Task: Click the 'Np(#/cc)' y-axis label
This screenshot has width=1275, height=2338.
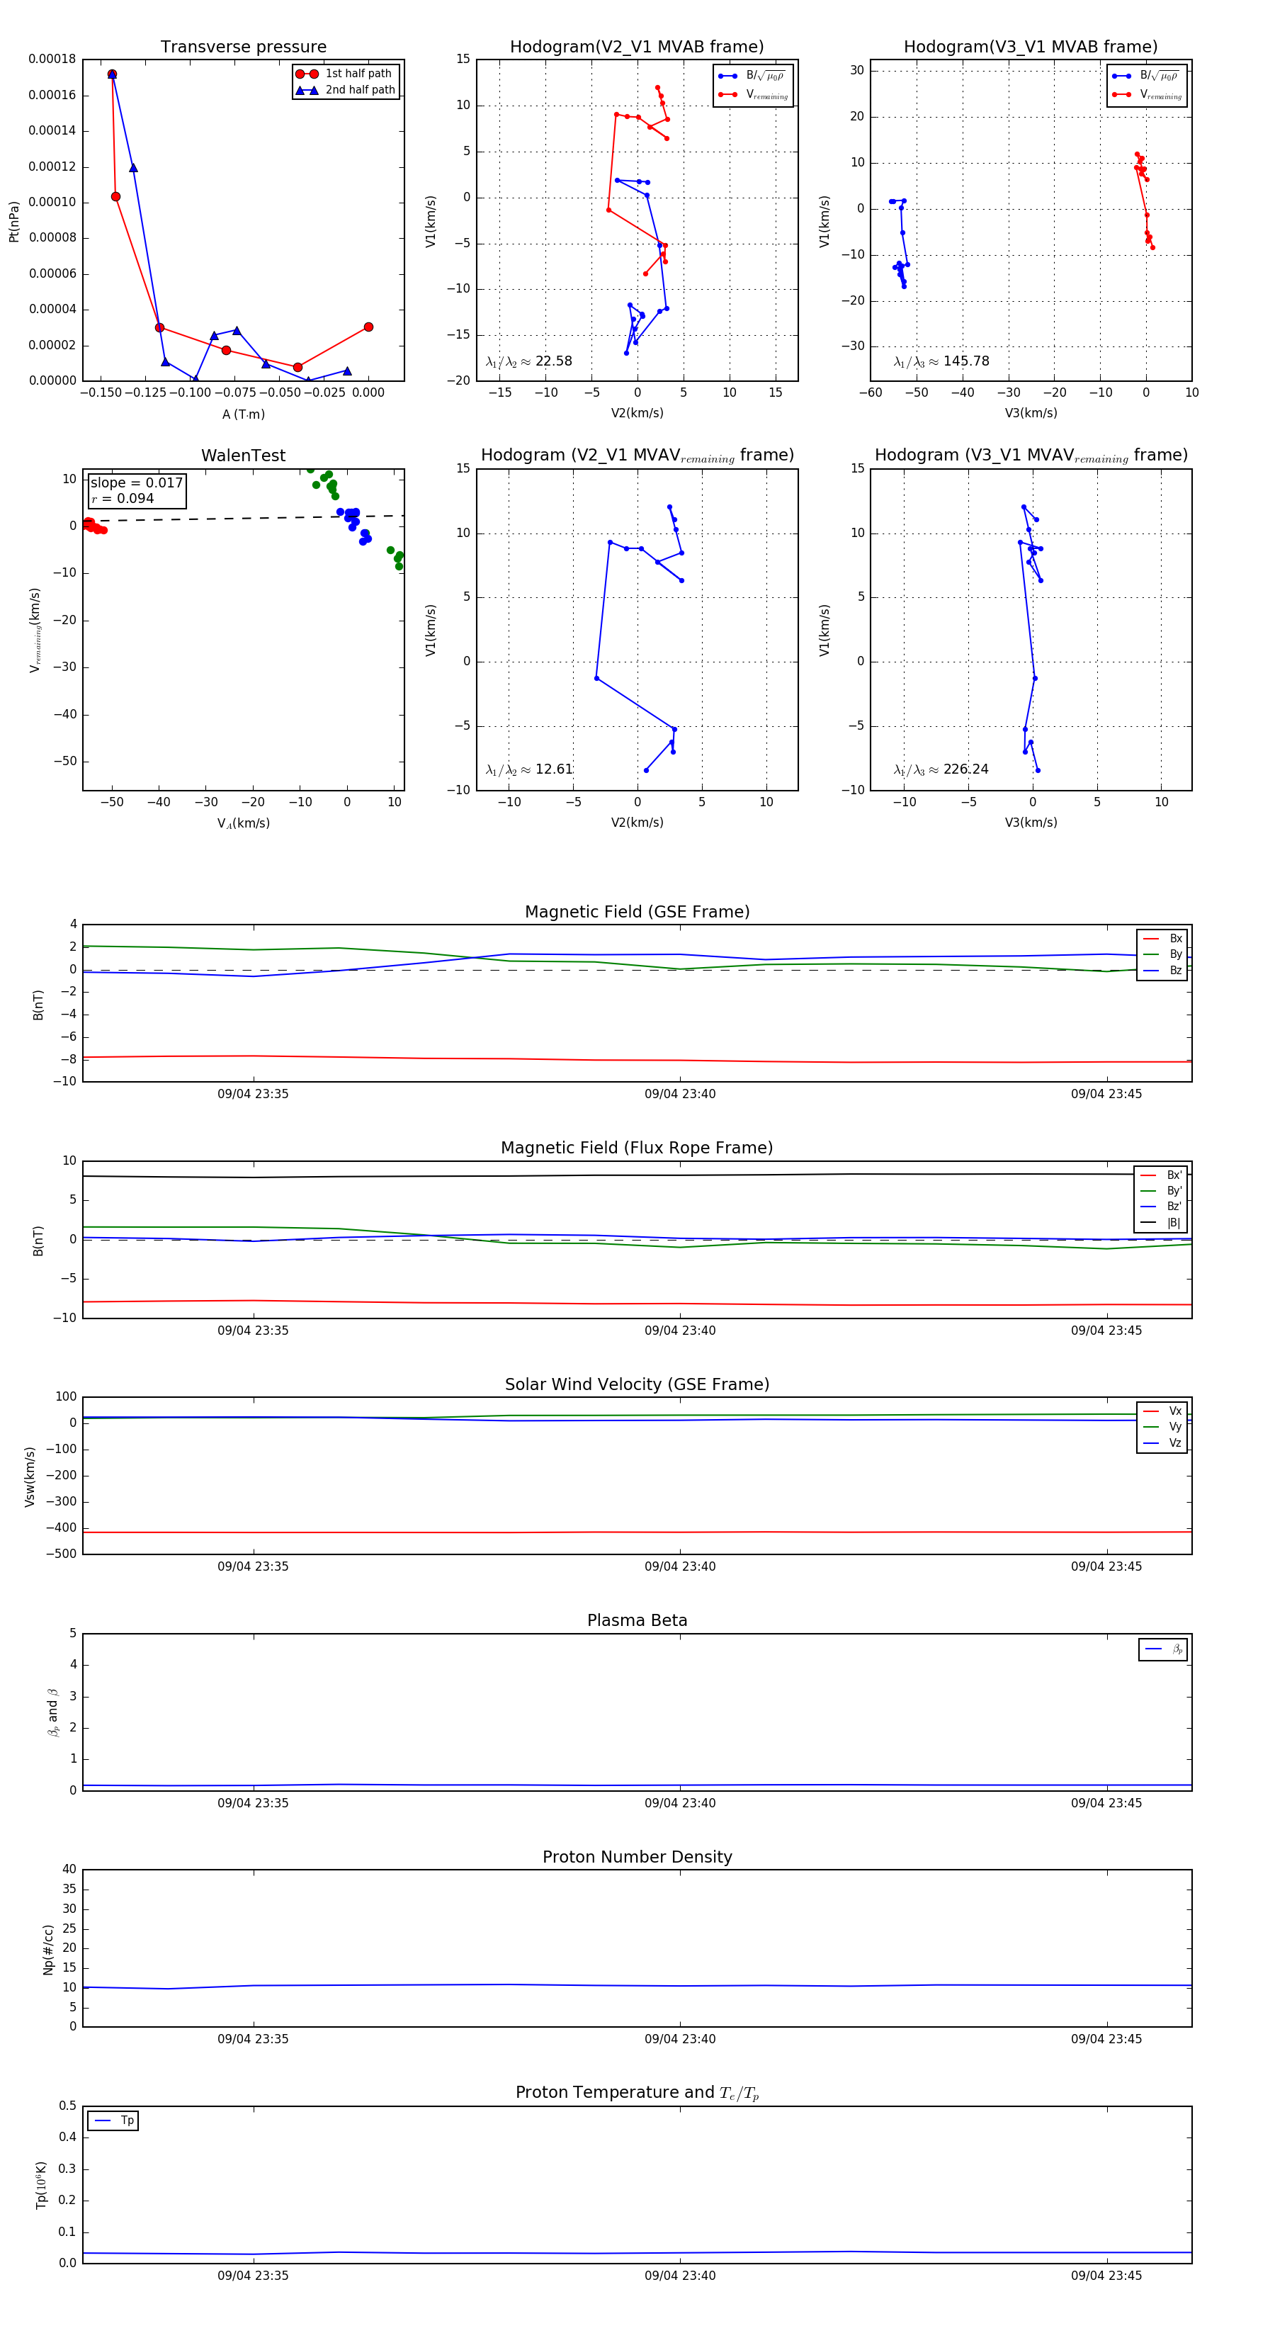Action: [x=49, y=1950]
